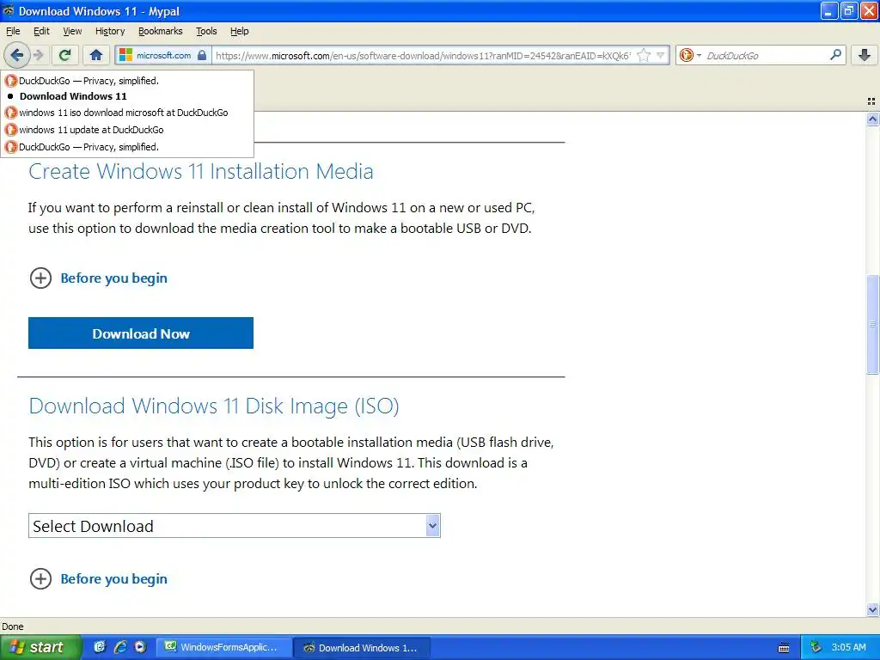Click the Download Windows 1... taskbar button
The image size is (880, 660).
362,648
